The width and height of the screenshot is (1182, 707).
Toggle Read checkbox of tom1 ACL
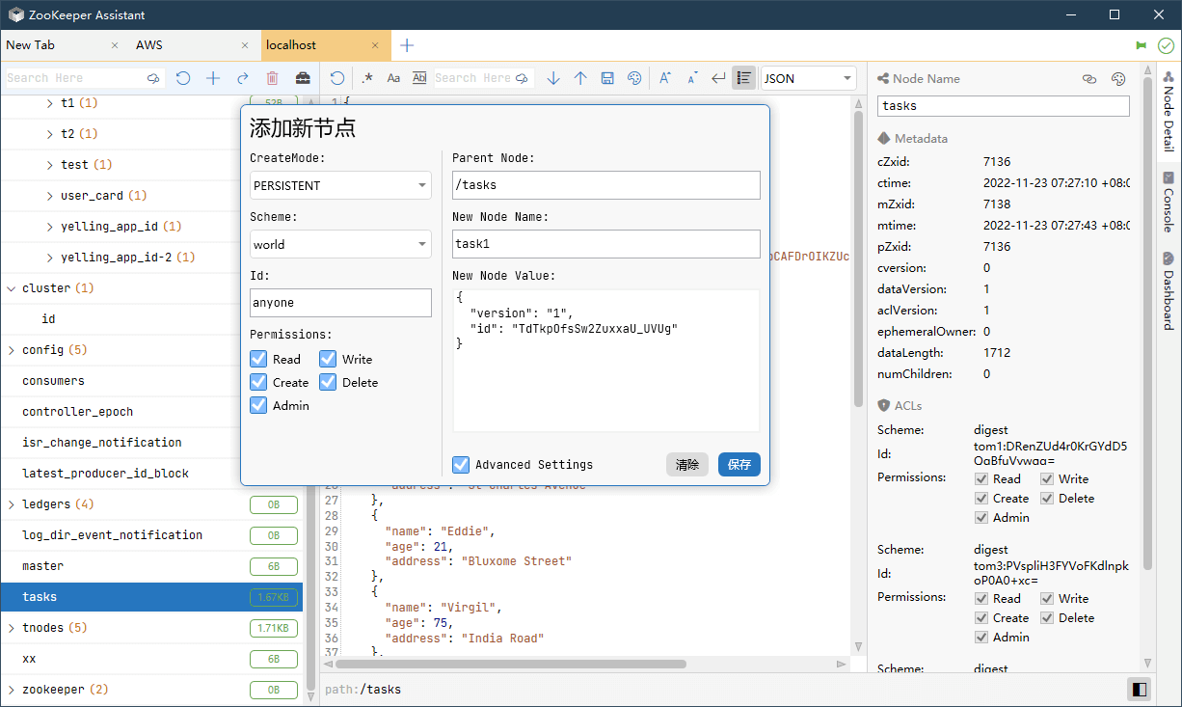click(981, 479)
